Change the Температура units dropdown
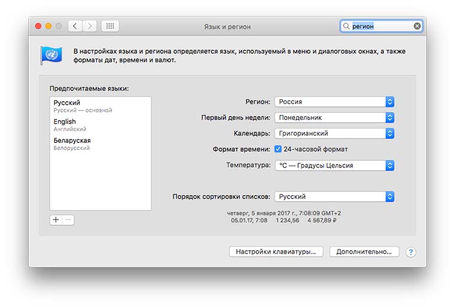 (334, 166)
